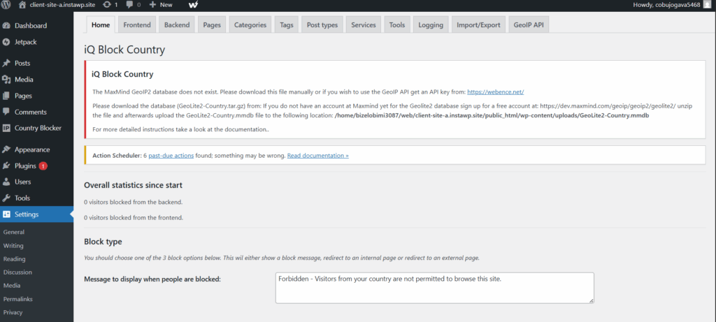The width and height of the screenshot is (716, 322).
Task: Open the Tools tab in plugin settings
Action: [x=397, y=25]
